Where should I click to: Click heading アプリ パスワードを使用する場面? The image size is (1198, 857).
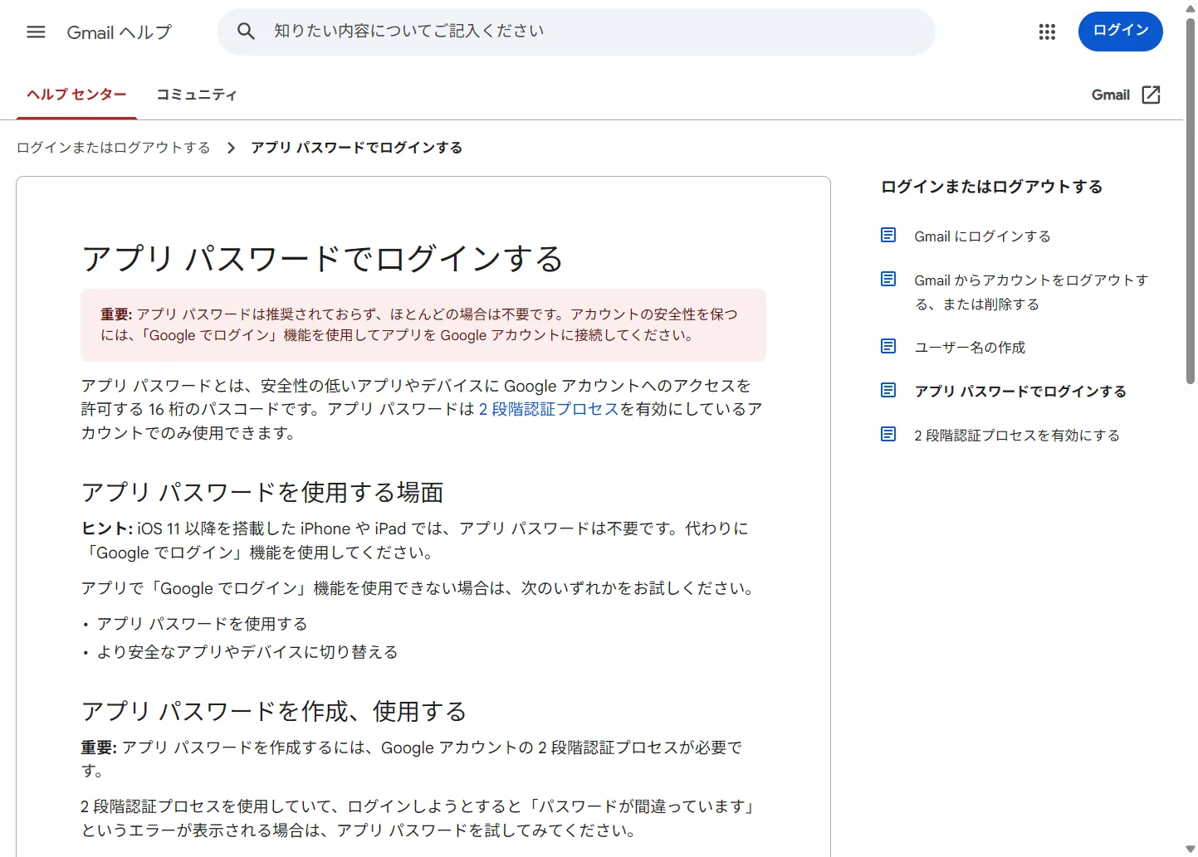(x=262, y=492)
